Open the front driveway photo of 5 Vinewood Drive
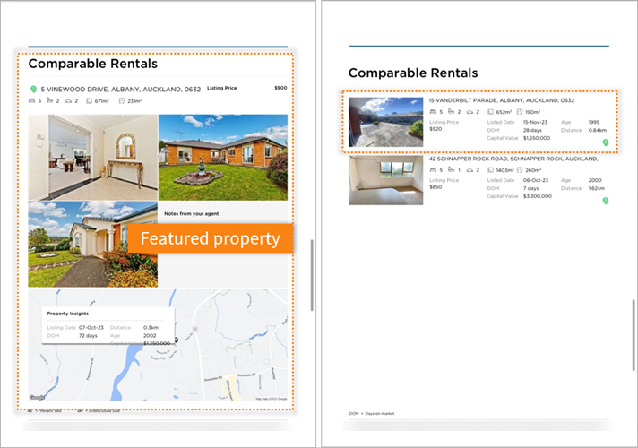 point(93,244)
